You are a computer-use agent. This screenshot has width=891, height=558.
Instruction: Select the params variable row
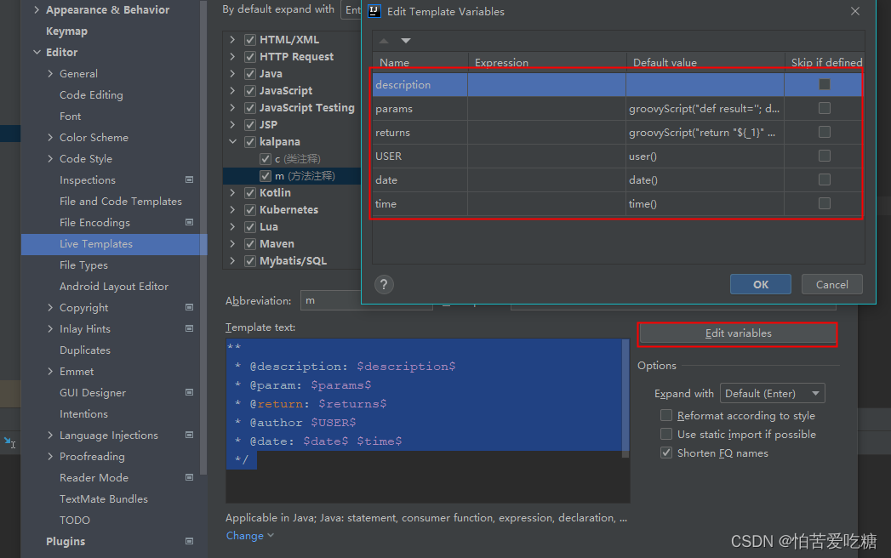pos(617,108)
